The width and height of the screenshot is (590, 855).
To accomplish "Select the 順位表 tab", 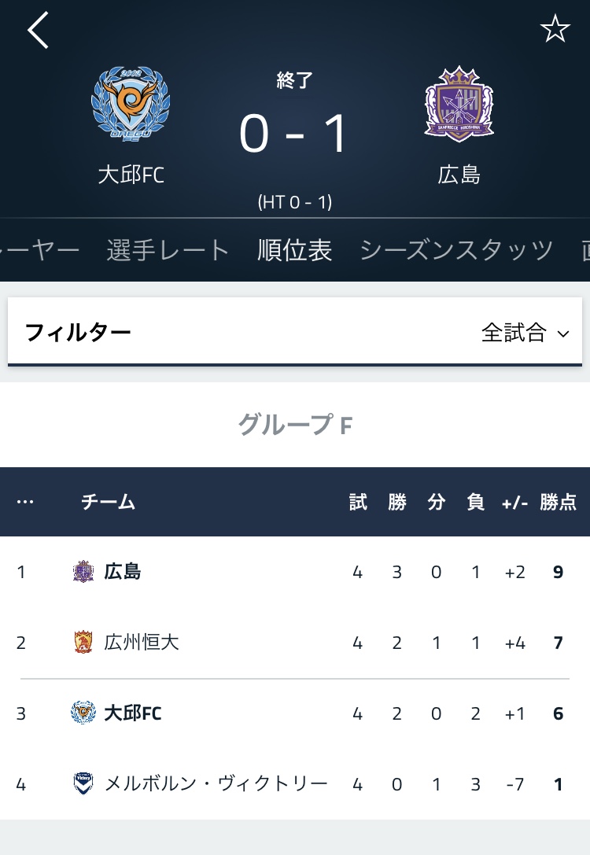I will point(295,250).
